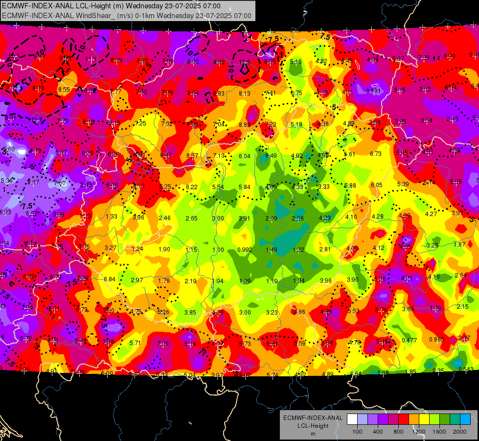Click the legend text LCL-Height

pos(313,426)
